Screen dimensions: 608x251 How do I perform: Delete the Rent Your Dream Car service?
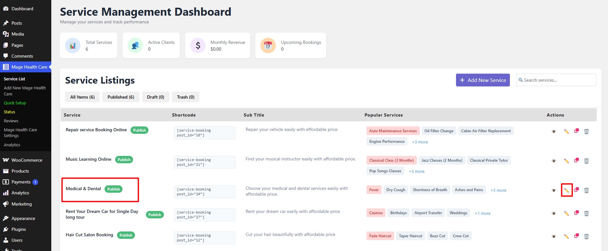586,213
